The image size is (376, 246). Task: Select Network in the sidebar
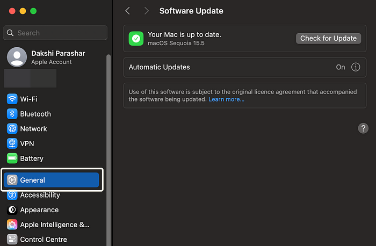tap(52, 128)
